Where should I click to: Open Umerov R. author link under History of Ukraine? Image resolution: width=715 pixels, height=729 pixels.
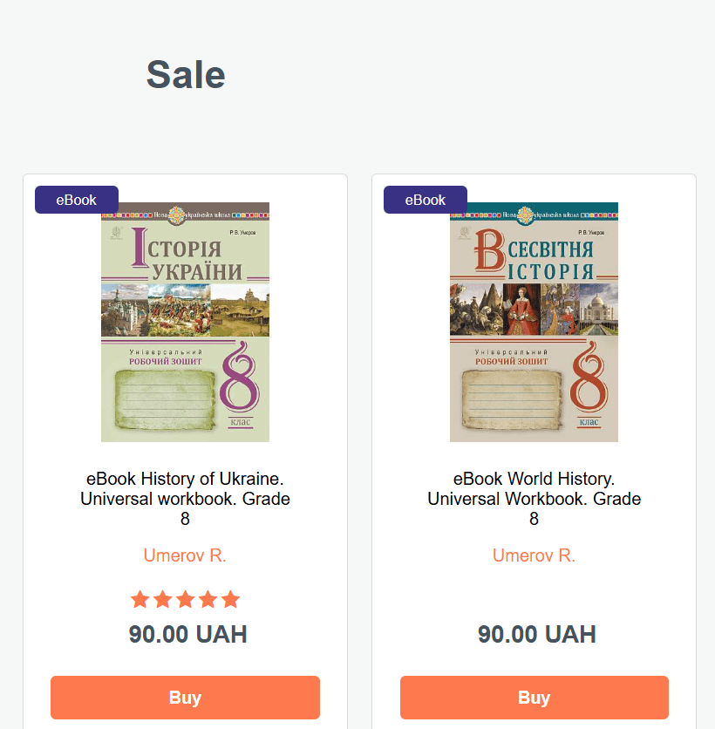[185, 556]
